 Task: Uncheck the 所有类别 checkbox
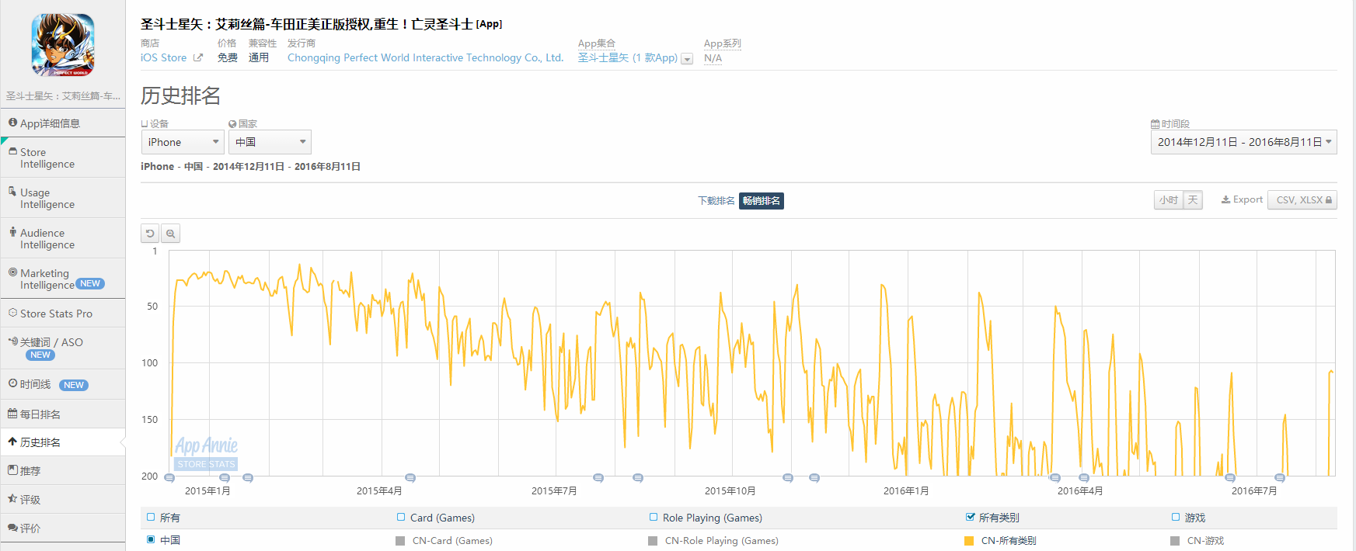point(970,517)
